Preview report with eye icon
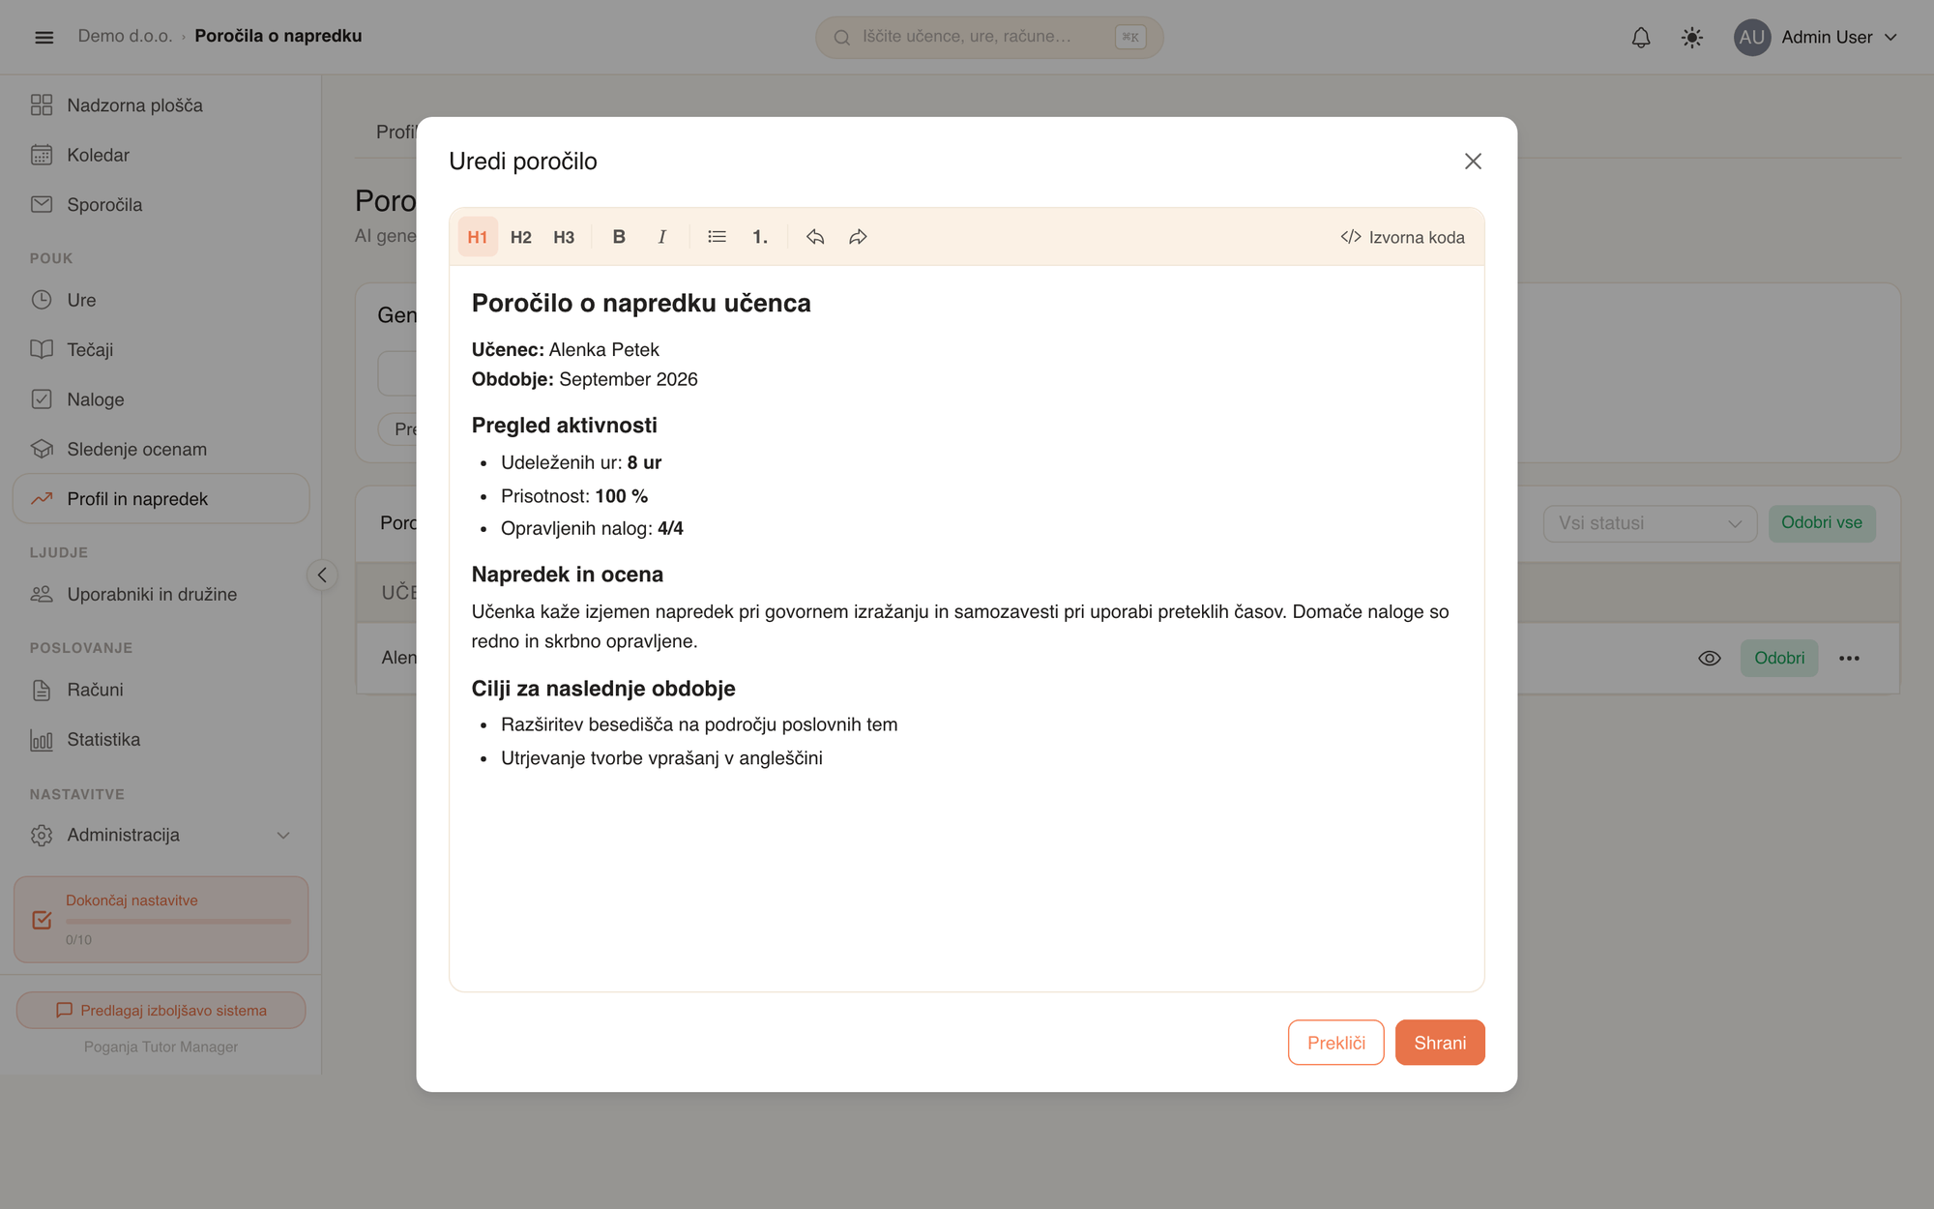The image size is (1934, 1209). coord(1710,658)
